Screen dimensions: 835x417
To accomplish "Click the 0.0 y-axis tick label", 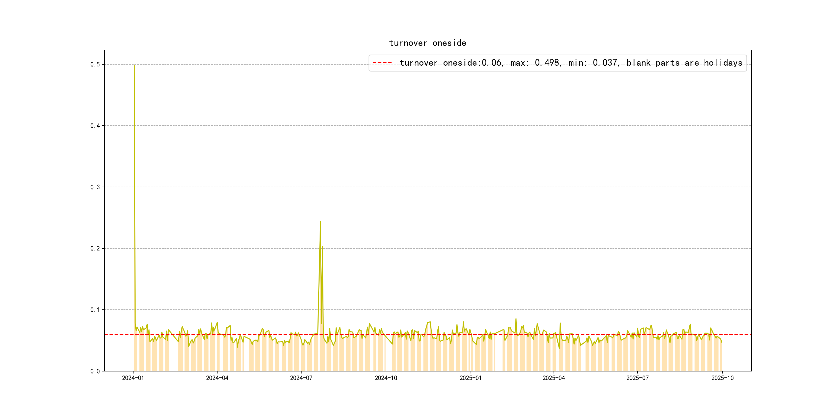I will 95,371.
